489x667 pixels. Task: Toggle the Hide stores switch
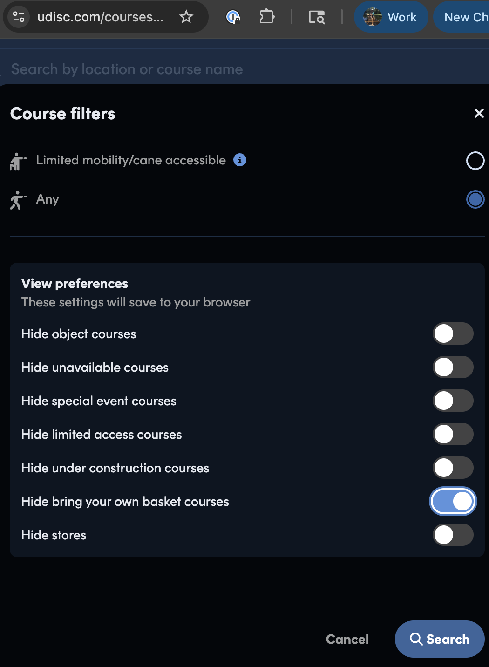pos(453,535)
